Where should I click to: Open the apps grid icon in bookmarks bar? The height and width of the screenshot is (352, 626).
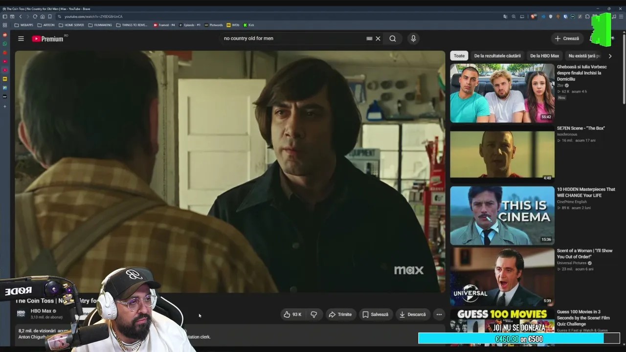(5, 25)
